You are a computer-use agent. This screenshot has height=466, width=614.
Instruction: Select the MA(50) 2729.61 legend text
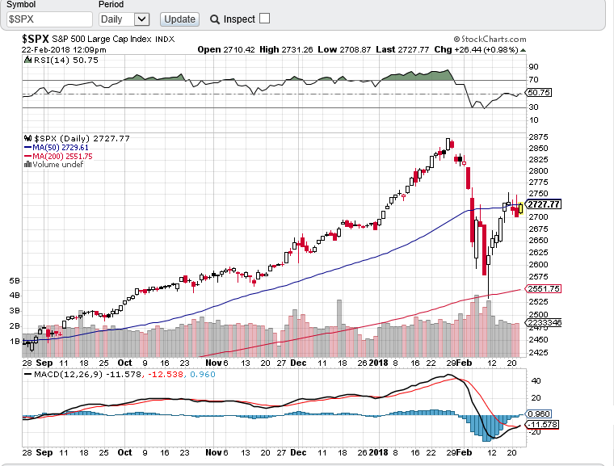pos(61,147)
